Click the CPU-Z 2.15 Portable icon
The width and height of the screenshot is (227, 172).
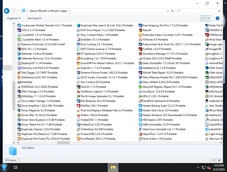[19, 30]
